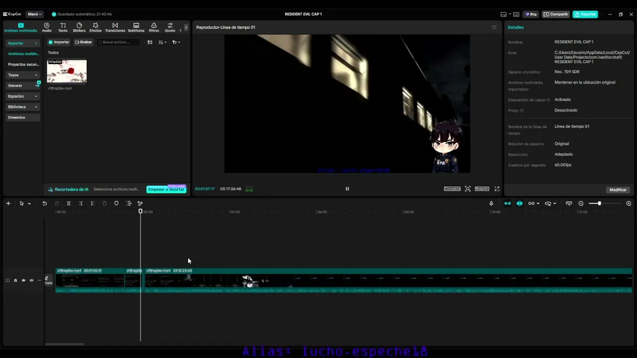The height and width of the screenshot is (358, 637).
Task: Lock the main video track
Action: [x=15, y=280]
